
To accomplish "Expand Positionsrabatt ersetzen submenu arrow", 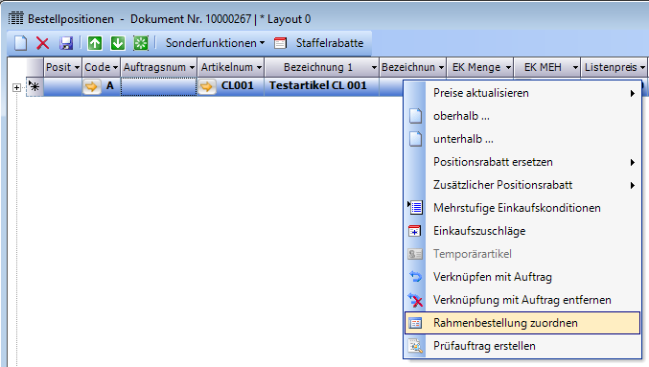I will click(x=632, y=162).
